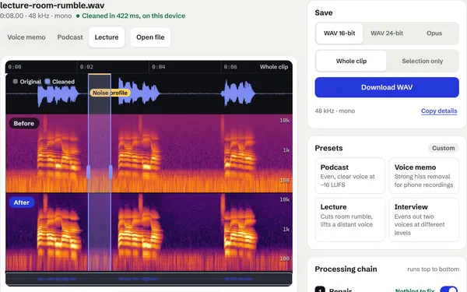Grab the right noise profile selection handle
The height and width of the screenshot is (292, 467).
pyautogui.click(x=111, y=172)
